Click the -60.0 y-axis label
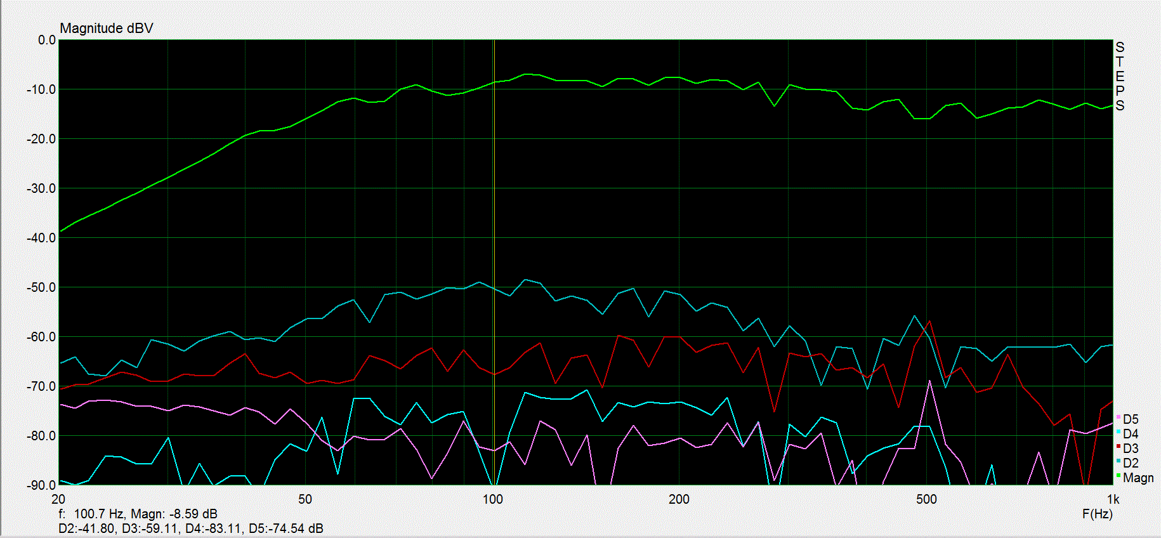The image size is (1161, 538). click(41, 337)
